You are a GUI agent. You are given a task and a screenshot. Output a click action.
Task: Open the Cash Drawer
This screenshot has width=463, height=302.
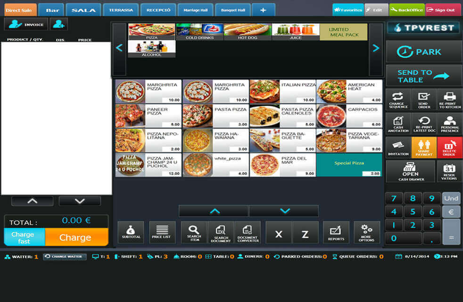[x=410, y=171]
